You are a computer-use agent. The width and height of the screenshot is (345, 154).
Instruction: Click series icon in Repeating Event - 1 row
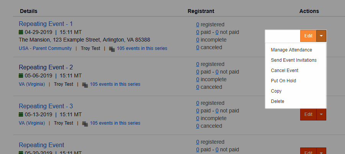pos(112,49)
